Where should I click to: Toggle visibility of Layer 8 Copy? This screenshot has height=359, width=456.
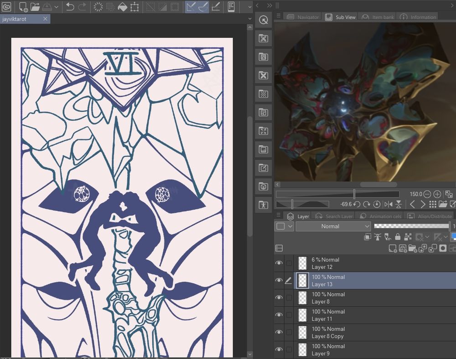pos(279,333)
